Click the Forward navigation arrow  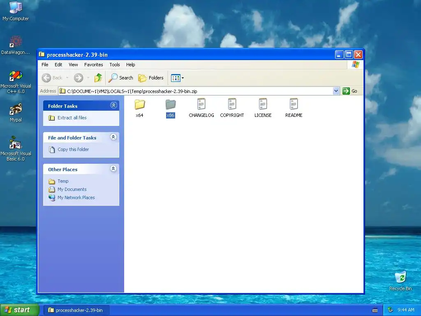click(x=79, y=78)
